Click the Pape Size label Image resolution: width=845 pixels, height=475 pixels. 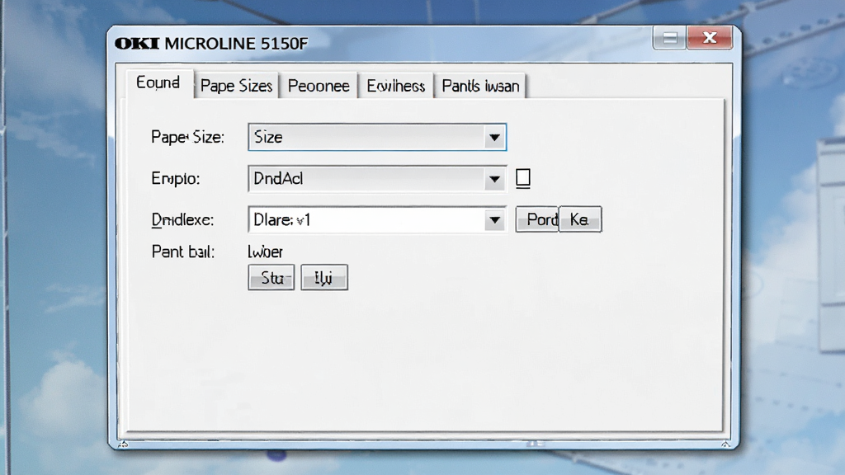tap(187, 138)
